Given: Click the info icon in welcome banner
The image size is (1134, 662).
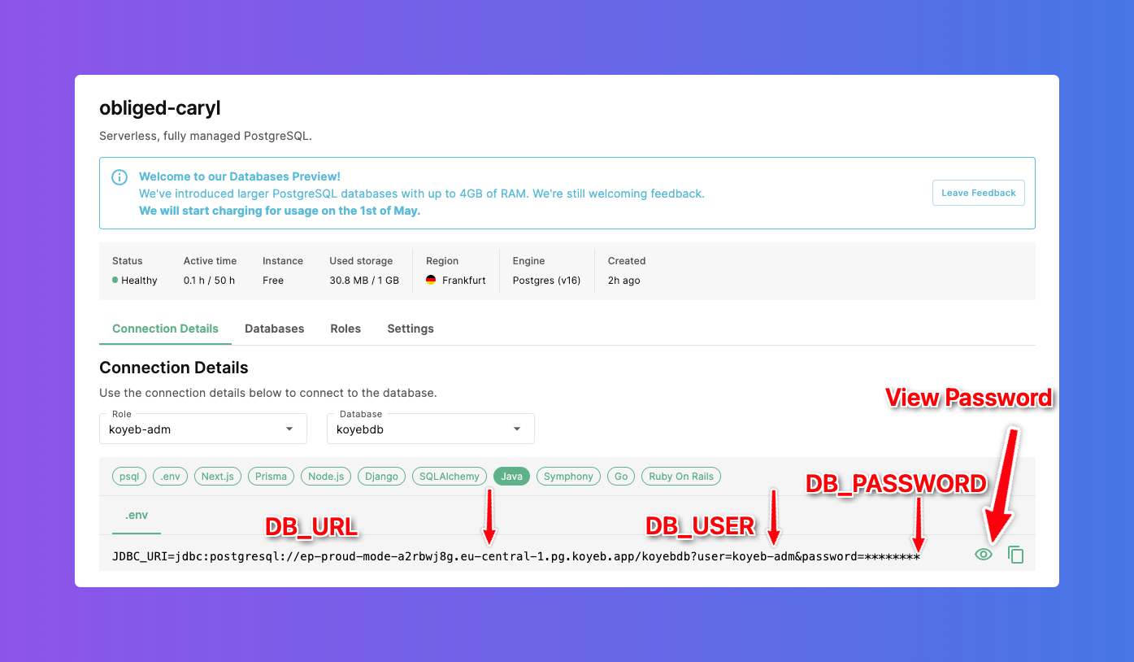Looking at the screenshot, I should coord(119,177).
